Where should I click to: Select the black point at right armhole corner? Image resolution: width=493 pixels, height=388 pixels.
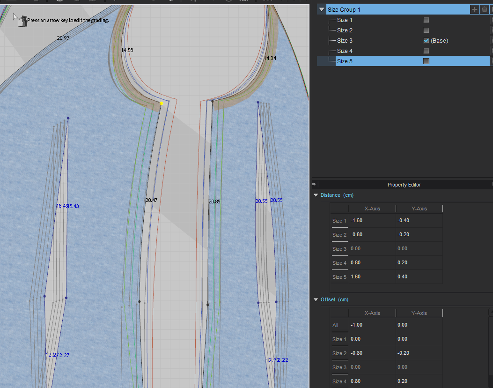tap(213, 101)
